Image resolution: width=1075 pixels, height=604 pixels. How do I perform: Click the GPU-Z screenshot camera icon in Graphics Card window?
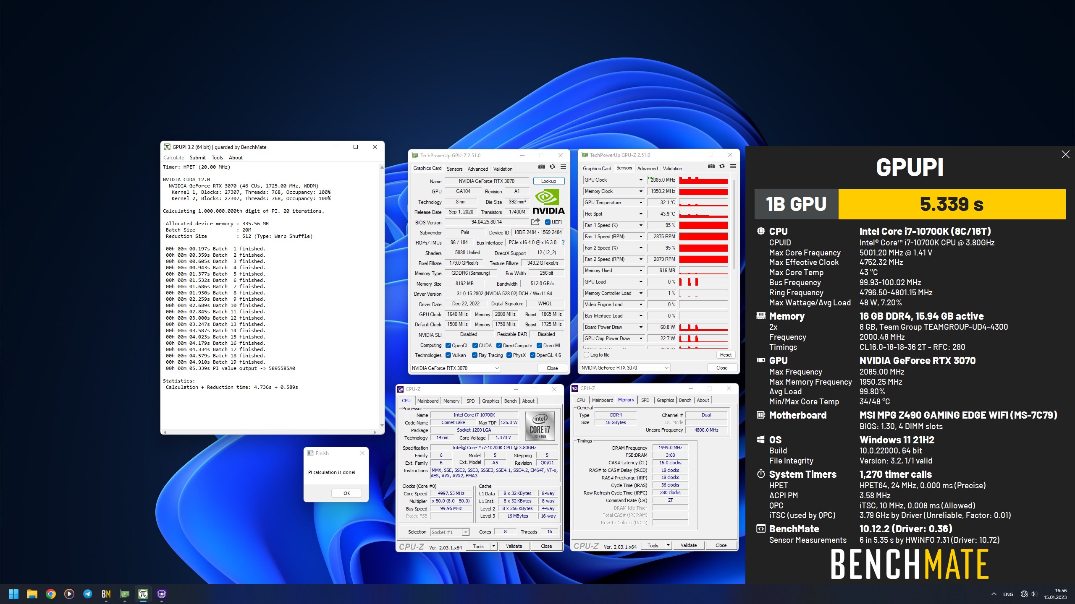coord(541,167)
